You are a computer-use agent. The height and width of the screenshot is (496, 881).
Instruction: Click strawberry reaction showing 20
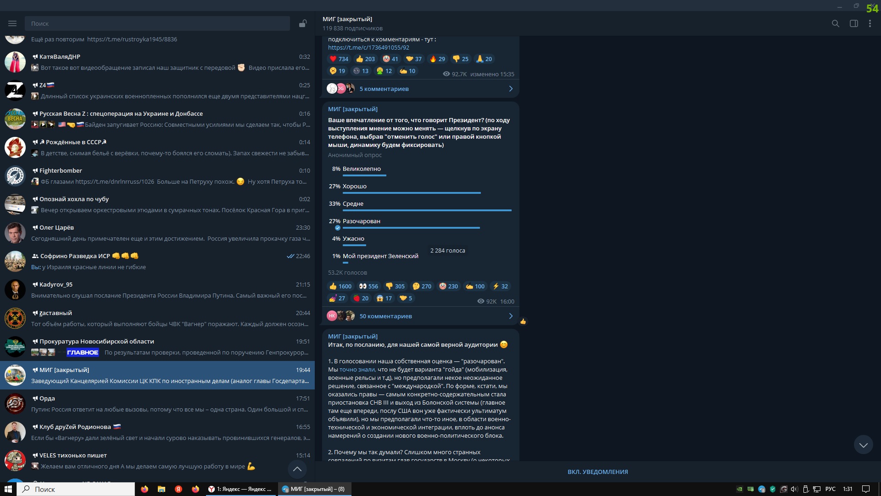pyautogui.click(x=361, y=298)
